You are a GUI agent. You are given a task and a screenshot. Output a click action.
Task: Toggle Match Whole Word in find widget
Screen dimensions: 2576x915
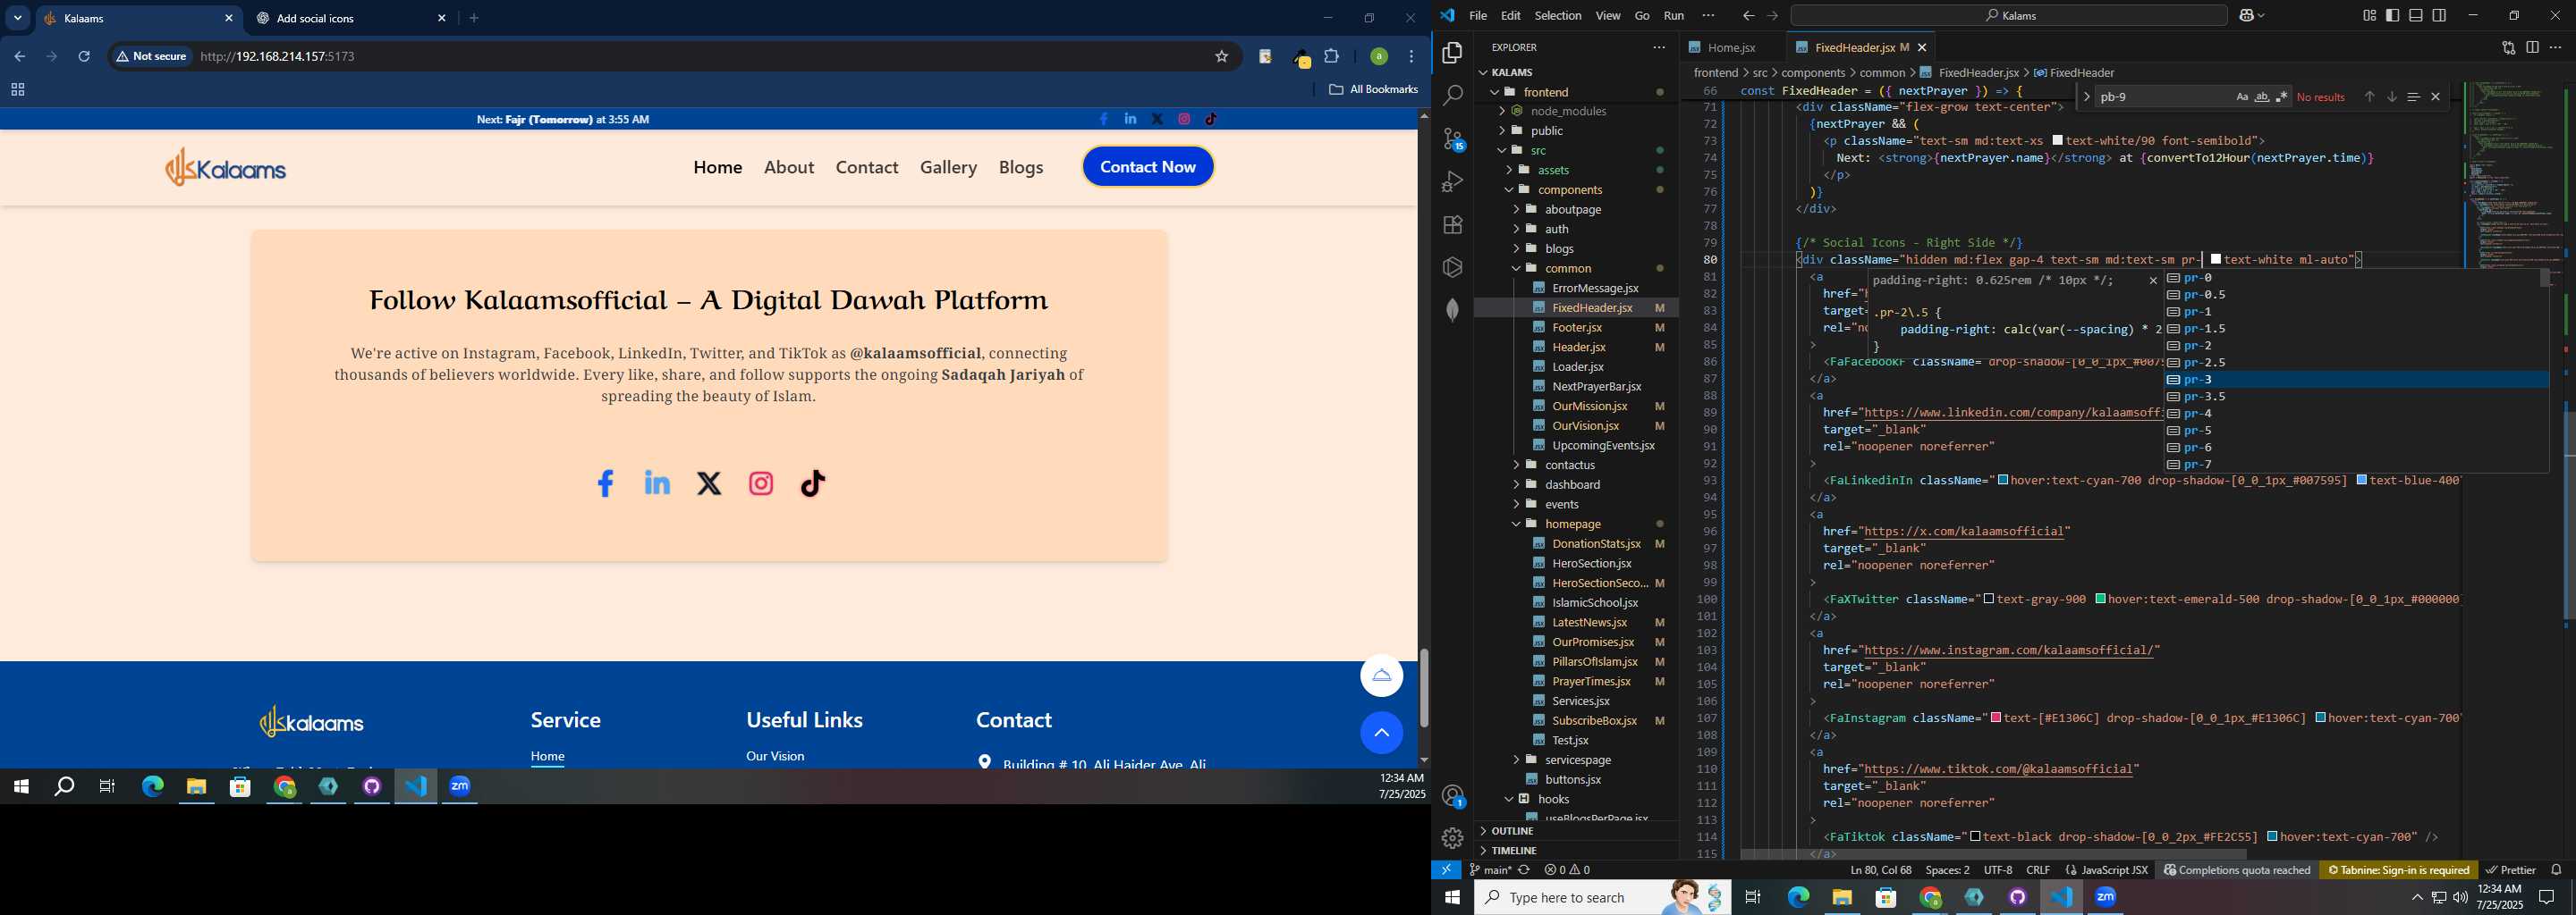point(2262,97)
